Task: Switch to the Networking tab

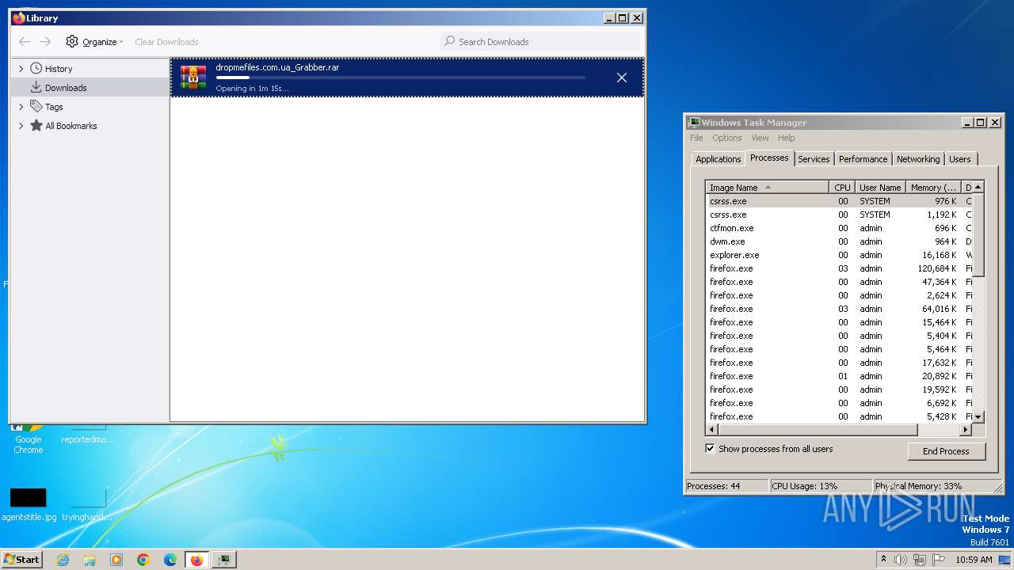Action: click(x=918, y=159)
